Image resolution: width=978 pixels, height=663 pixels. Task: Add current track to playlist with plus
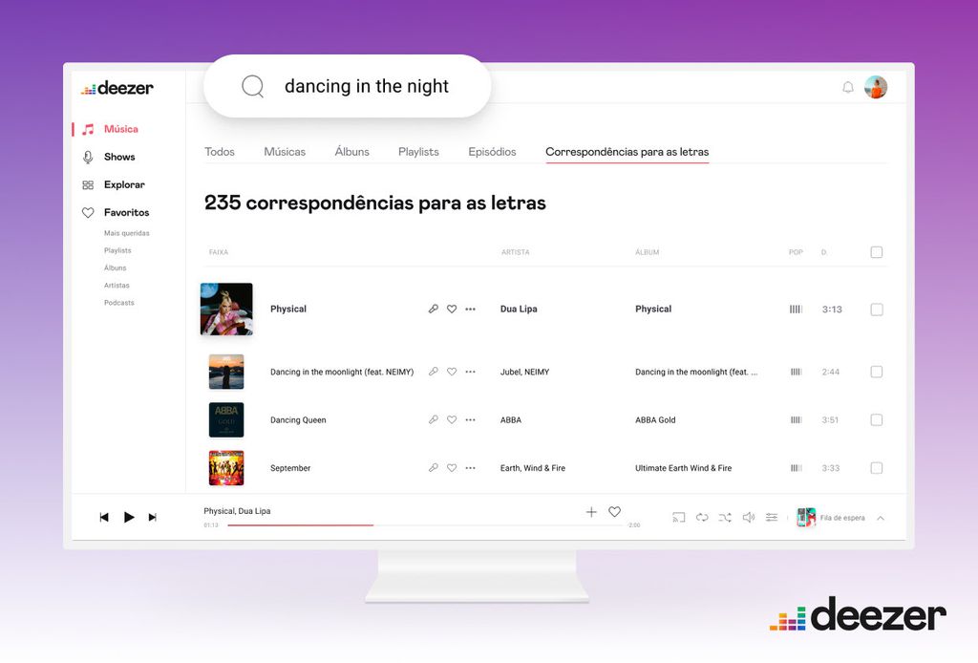point(591,512)
